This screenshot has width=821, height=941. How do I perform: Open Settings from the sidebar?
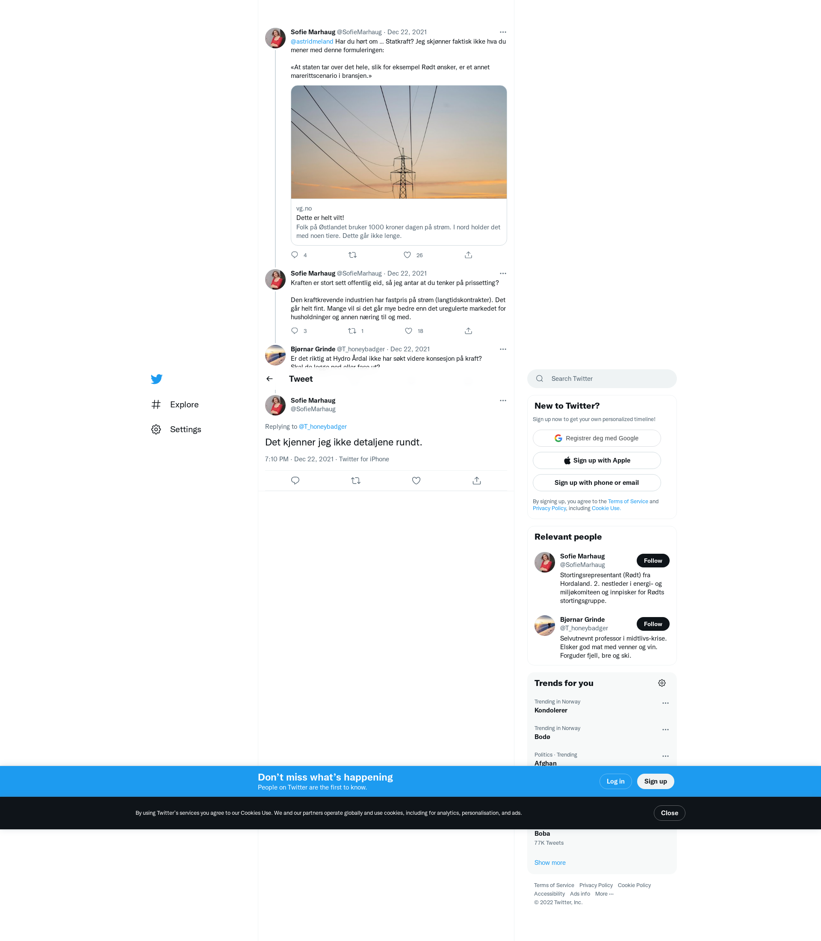pyautogui.click(x=176, y=429)
